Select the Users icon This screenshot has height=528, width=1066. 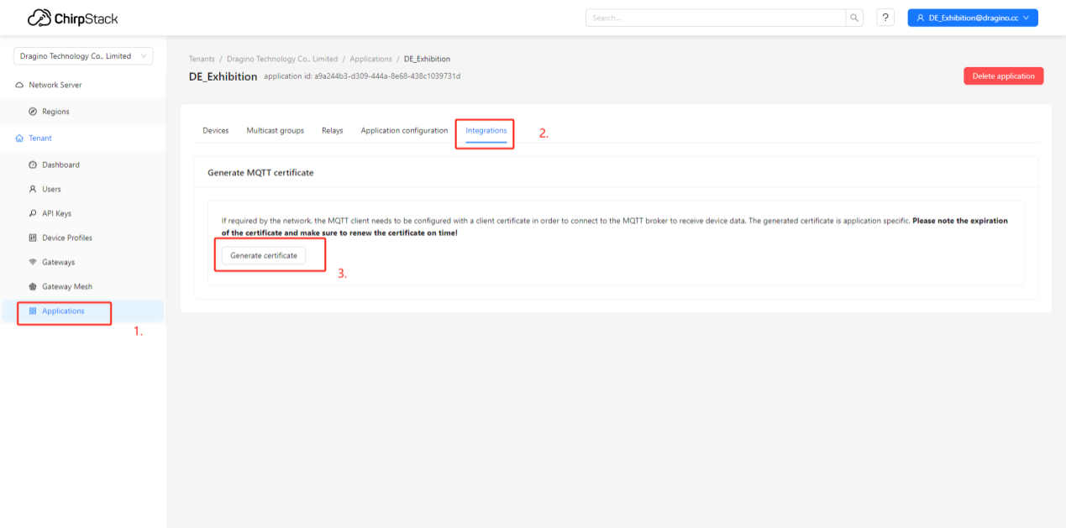32,188
